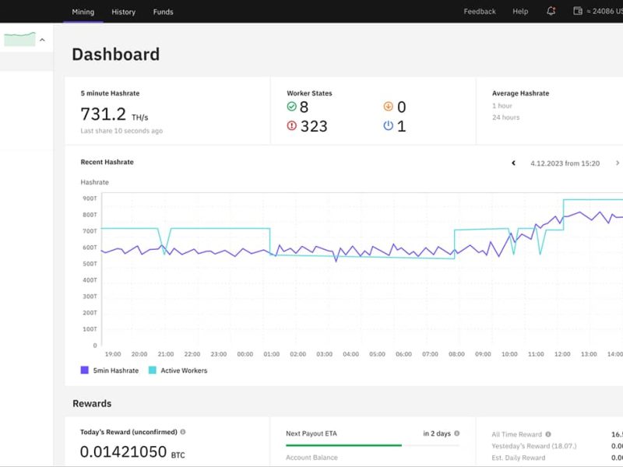The height and width of the screenshot is (467, 623).
Task: Open the notifications bell
Action: tap(551, 12)
